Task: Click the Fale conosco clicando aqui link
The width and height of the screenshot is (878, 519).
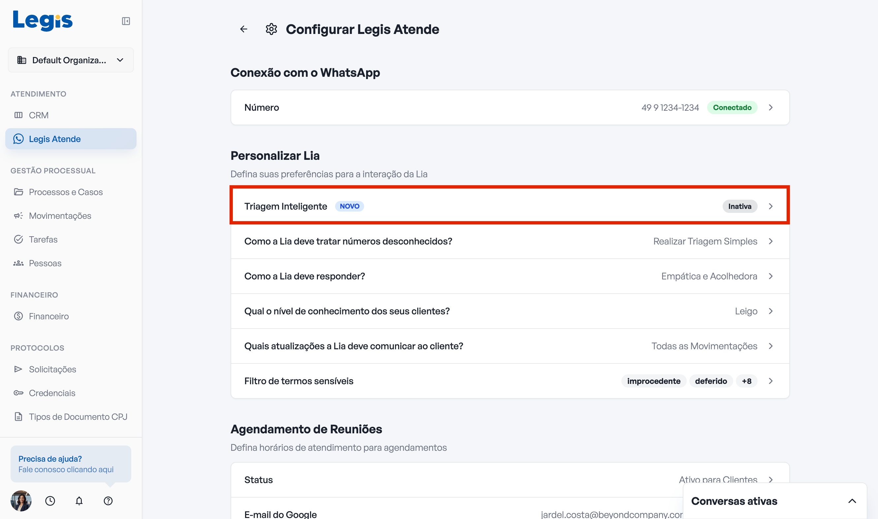Action: pyautogui.click(x=66, y=469)
